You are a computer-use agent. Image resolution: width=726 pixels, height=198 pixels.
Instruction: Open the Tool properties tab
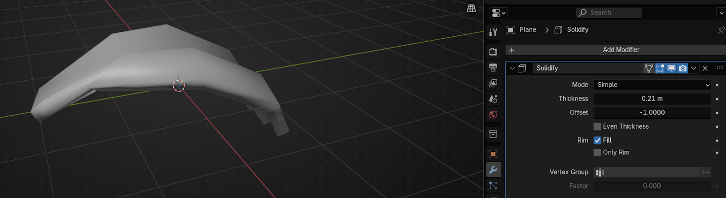[x=493, y=32]
